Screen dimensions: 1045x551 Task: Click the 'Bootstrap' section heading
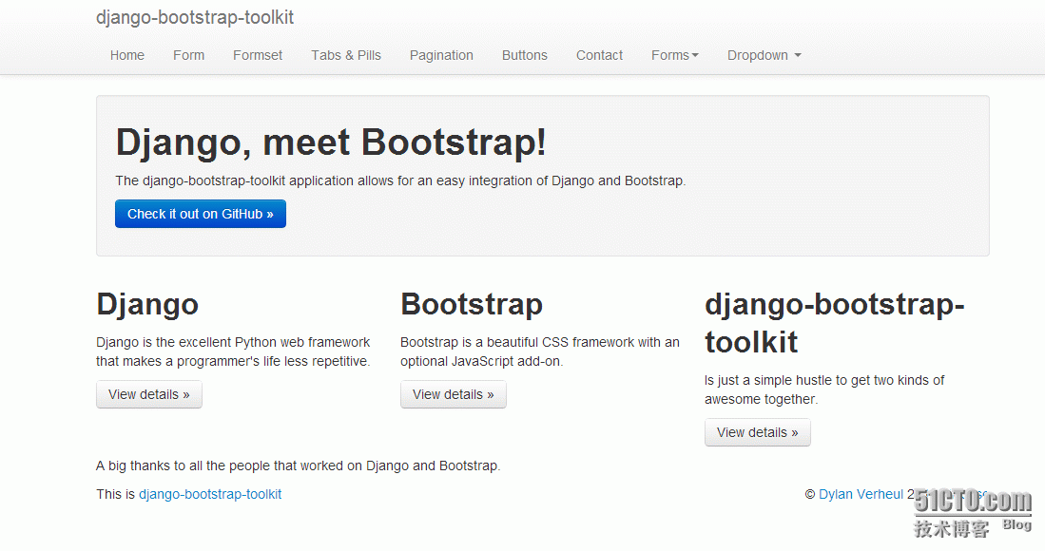click(x=472, y=304)
